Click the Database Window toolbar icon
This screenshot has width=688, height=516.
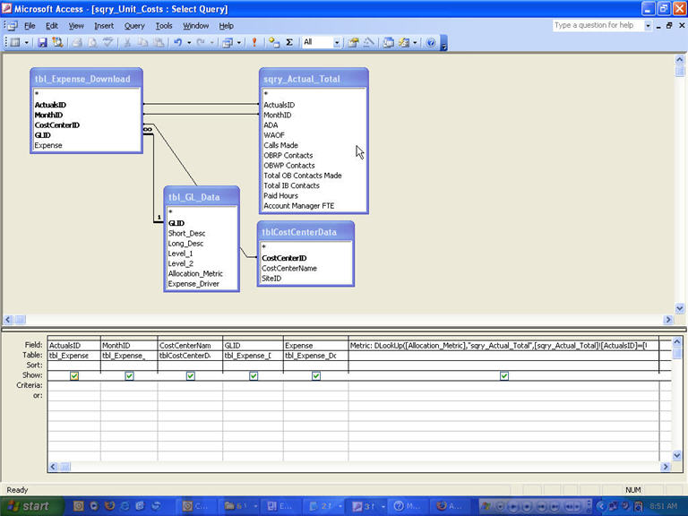click(388, 42)
